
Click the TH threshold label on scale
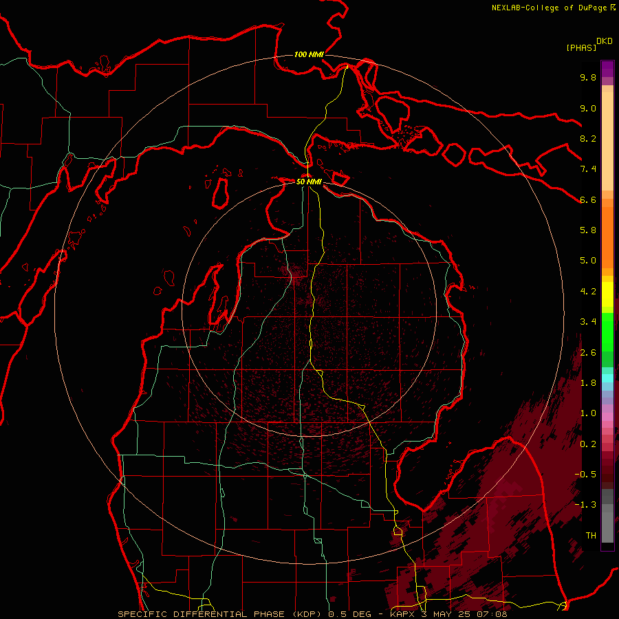click(x=591, y=536)
